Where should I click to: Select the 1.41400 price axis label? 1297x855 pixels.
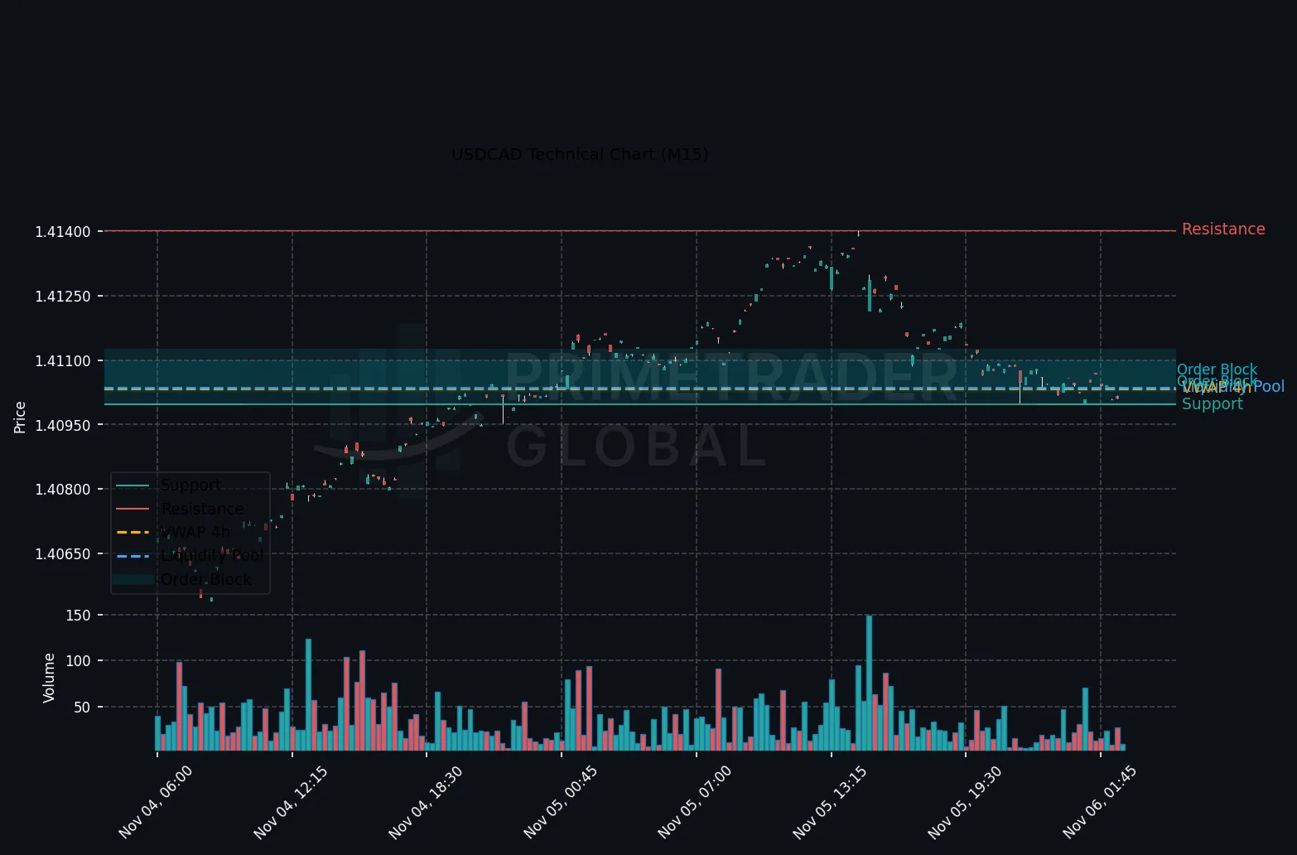(62, 232)
